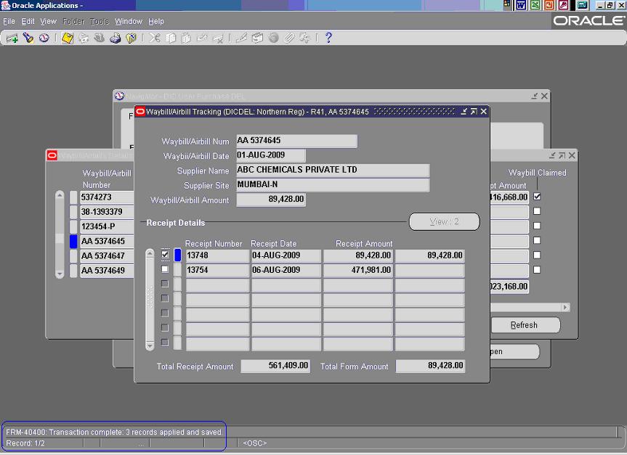Image resolution: width=627 pixels, height=455 pixels.
Task: Click the View : 2 button
Action: [444, 222]
